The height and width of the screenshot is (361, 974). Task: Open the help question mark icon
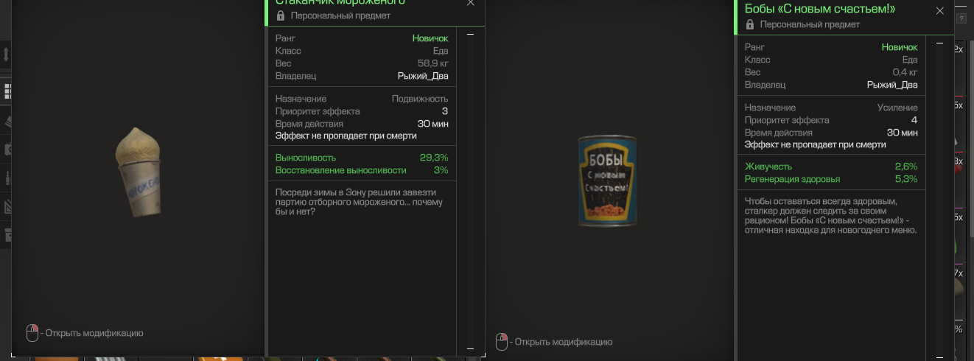pyautogui.click(x=961, y=18)
